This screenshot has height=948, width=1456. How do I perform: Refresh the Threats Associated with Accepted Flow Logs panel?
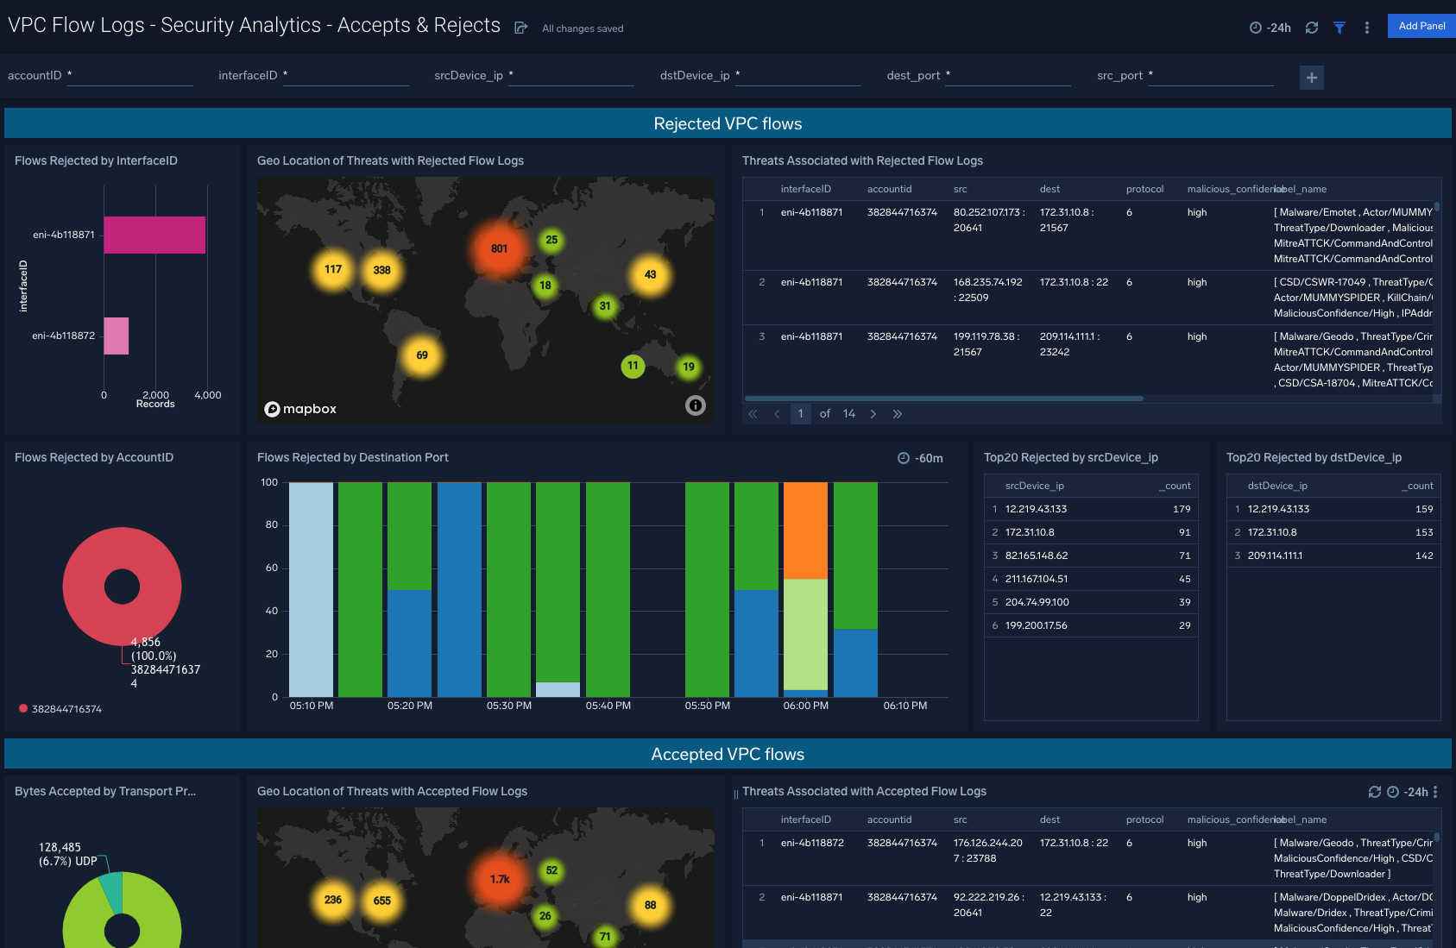click(1377, 791)
